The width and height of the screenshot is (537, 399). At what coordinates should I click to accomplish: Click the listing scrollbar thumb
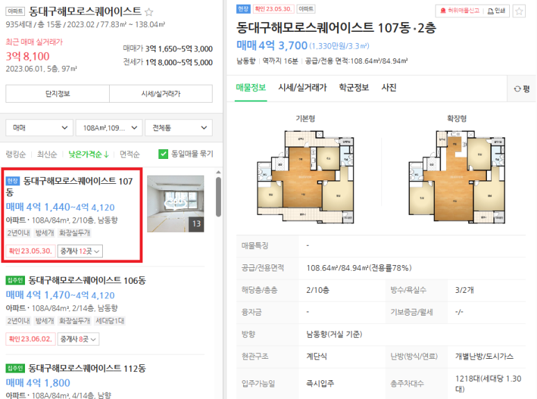(218, 197)
